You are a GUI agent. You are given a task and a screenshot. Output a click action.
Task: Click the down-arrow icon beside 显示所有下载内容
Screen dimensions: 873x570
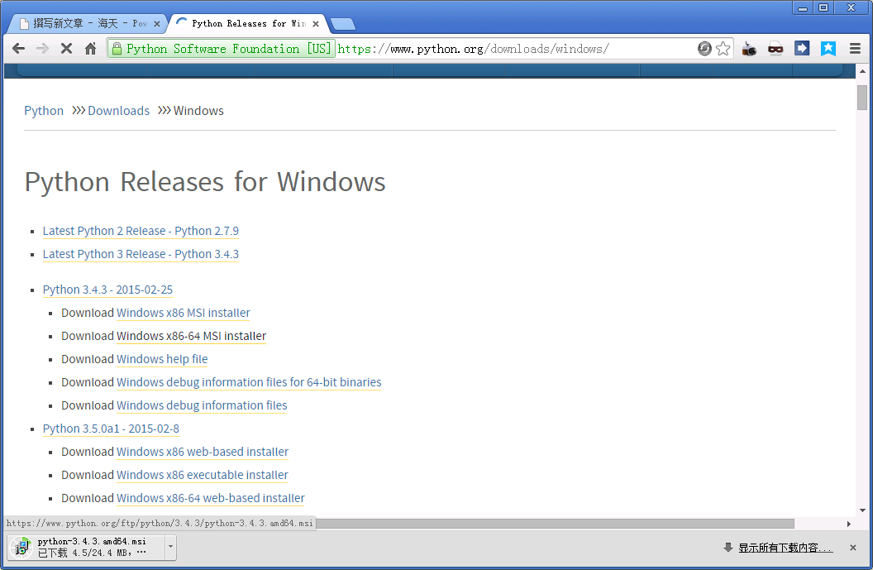point(727,548)
